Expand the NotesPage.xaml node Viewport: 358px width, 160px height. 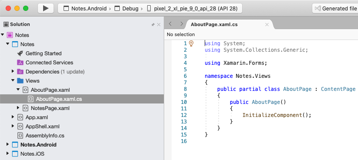(x=18, y=108)
